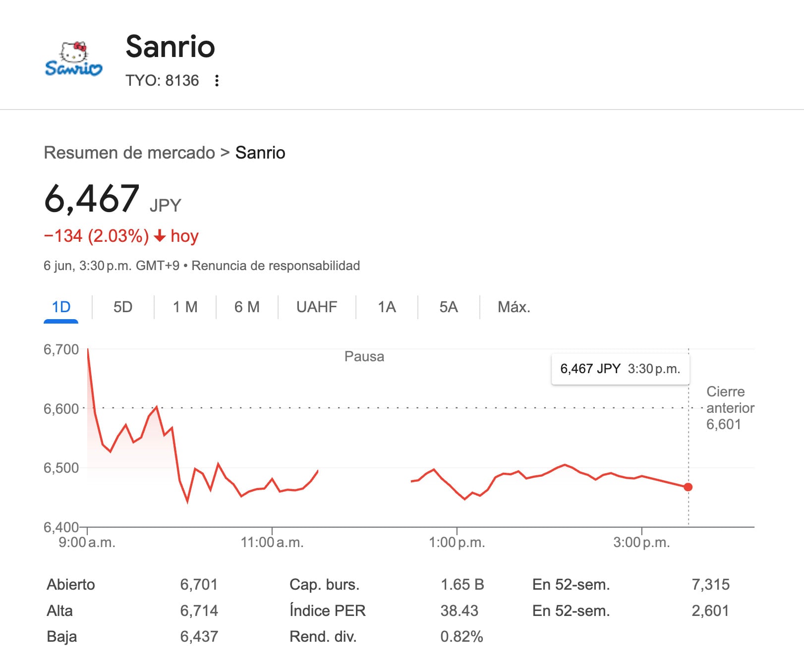Select the UAHF range tab
The width and height of the screenshot is (804, 667).
point(317,307)
